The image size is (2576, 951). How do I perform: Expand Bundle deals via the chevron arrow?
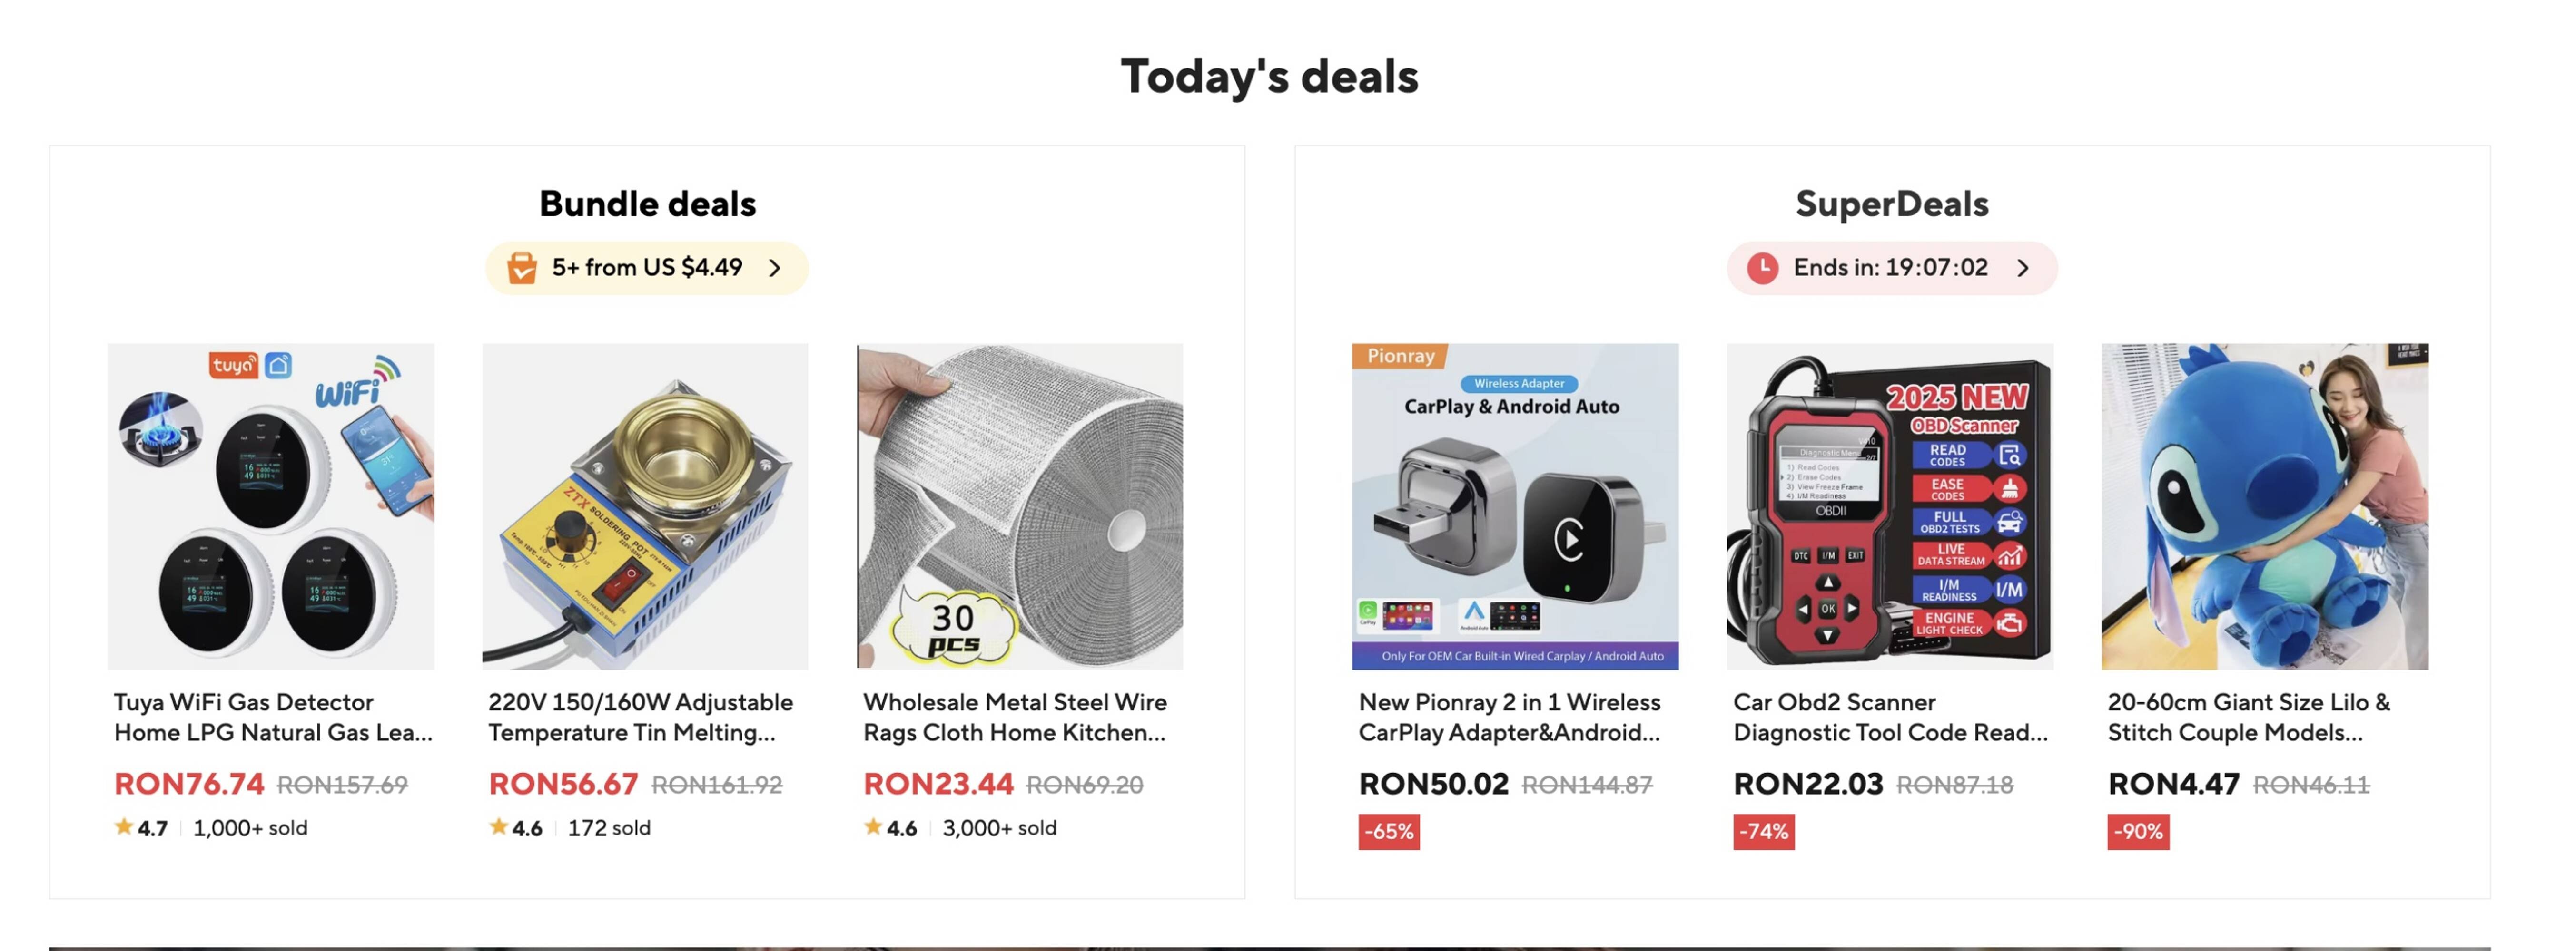pyautogui.click(x=775, y=268)
